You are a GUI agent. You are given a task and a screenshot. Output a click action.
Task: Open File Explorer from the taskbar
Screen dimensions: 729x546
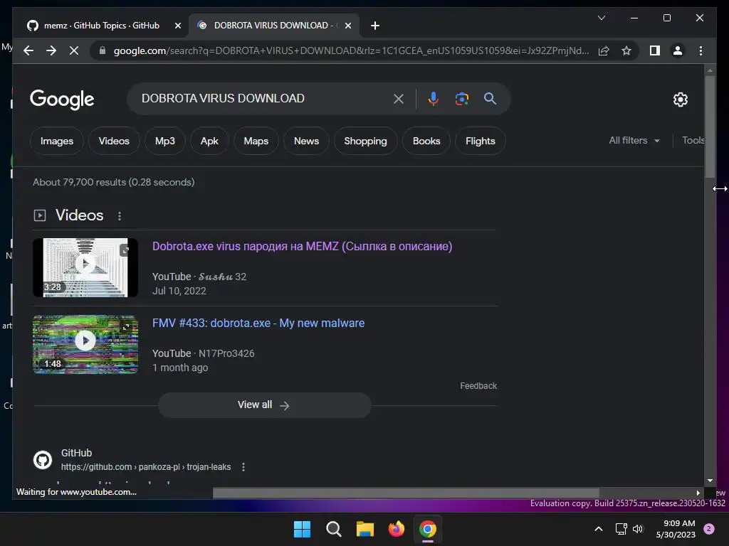tap(365, 529)
